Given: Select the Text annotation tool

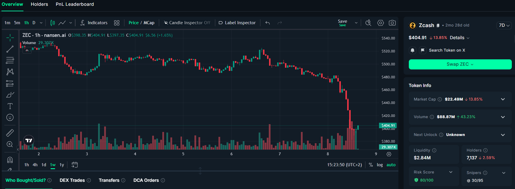Looking at the screenshot, I should (10, 106).
